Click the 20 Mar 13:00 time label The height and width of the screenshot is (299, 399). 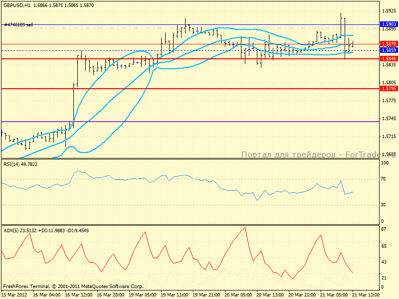pyautogui.click(x=270, y=295)
